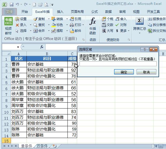This screenshot has height=149, width=166.
Task: Click the range input field in 选择区域 dialog
Action: point(118,64)
